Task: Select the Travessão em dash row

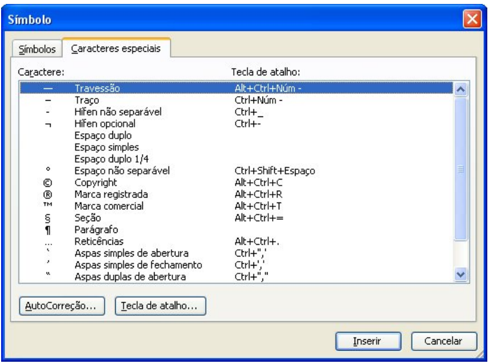Action: pos(97,88)
